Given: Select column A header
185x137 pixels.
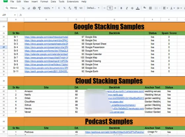Looking at the screenshot, I should click(x=16, y=19).
